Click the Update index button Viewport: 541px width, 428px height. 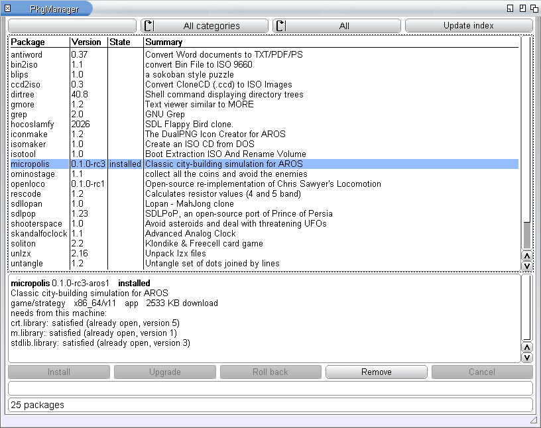469,26
